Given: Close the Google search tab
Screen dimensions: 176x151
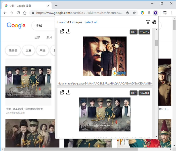Looking at the screenshot, I should point(48,6).
